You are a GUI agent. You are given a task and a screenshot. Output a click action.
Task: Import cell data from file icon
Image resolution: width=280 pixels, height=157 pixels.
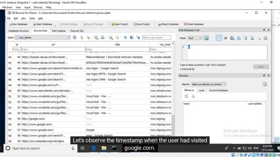[245, 38]
